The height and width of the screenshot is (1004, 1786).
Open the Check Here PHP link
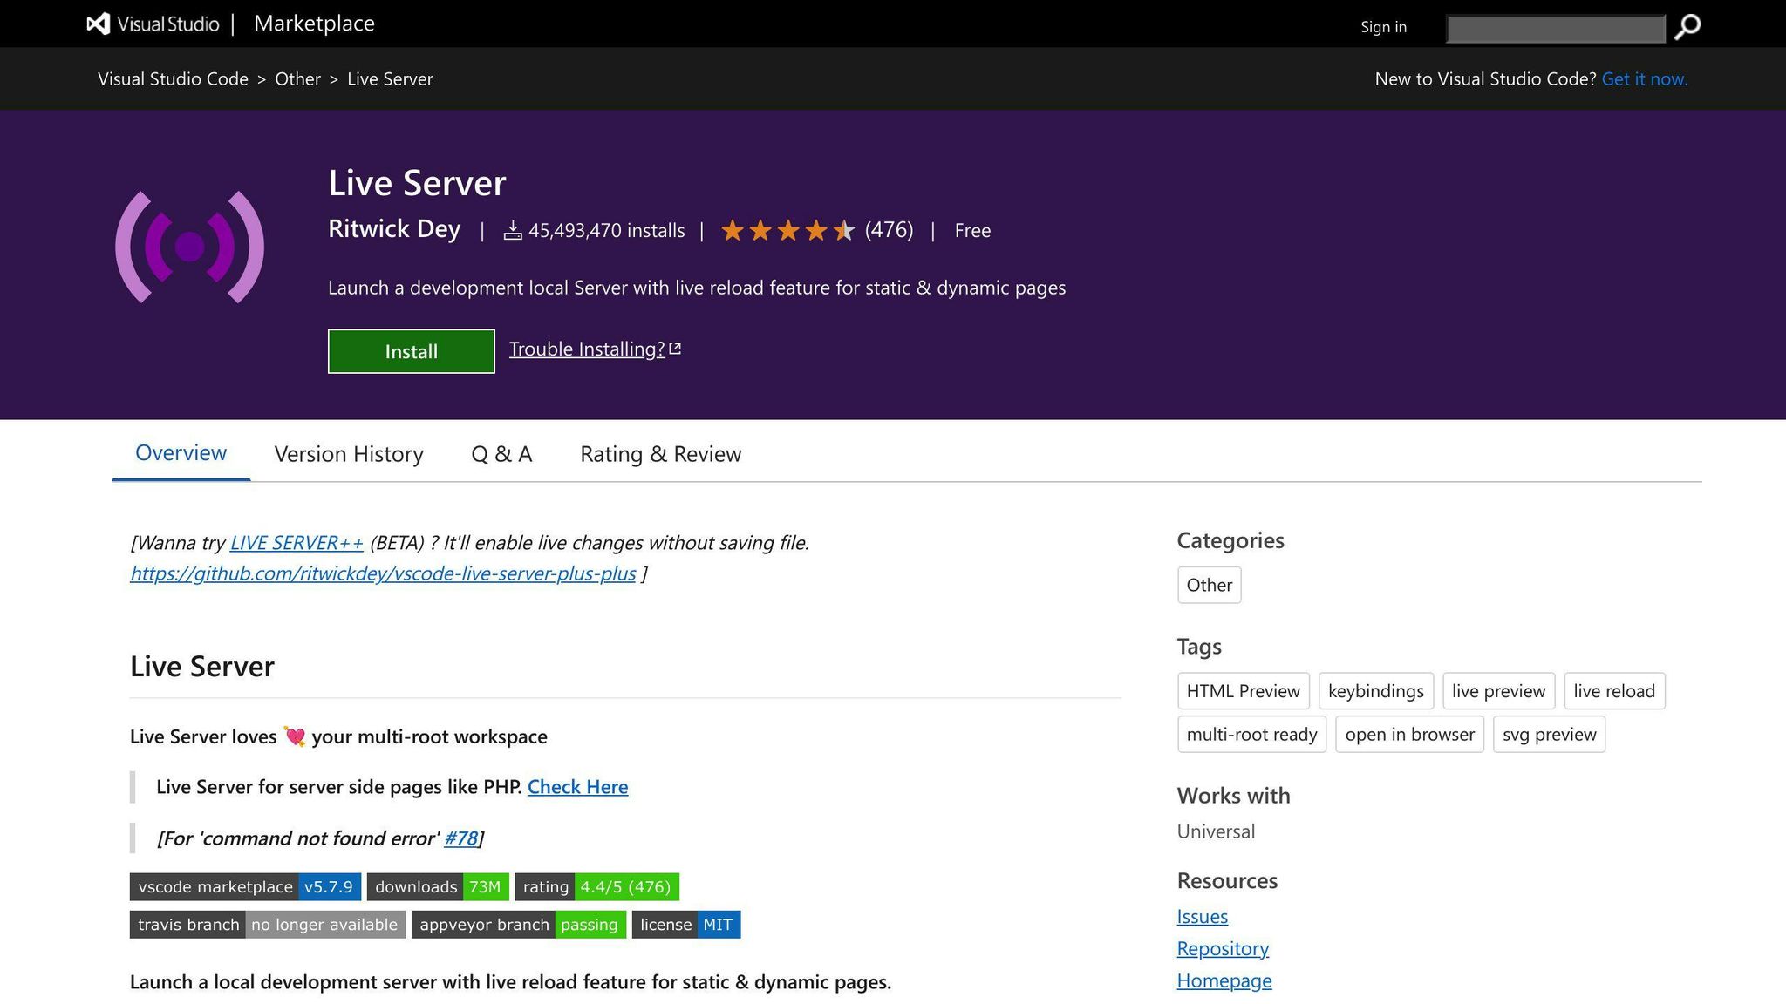[577, 787]
